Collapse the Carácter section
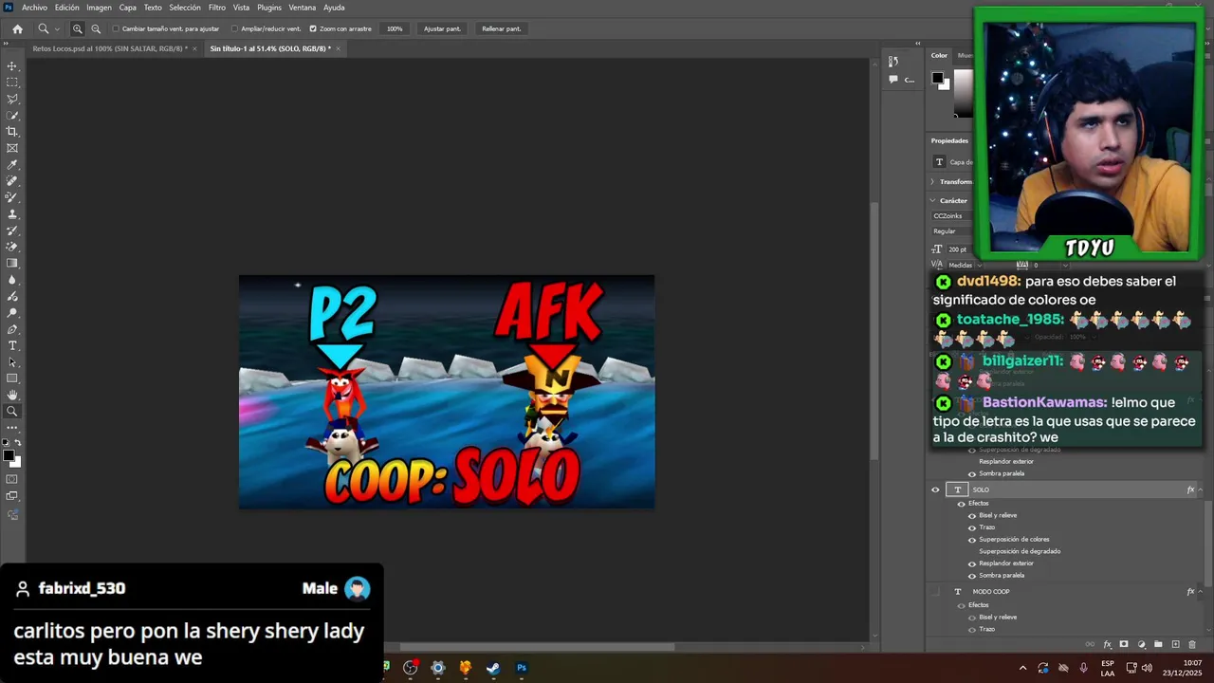The height and width of the screenshot is (683, 1214). (x=932, y=200)
